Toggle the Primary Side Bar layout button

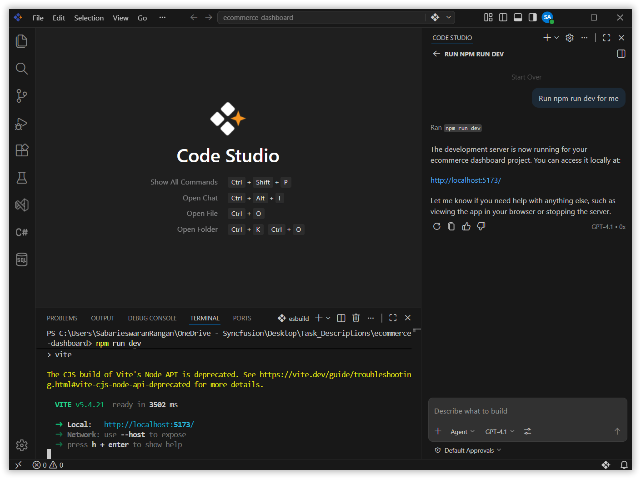click(503, 17)
